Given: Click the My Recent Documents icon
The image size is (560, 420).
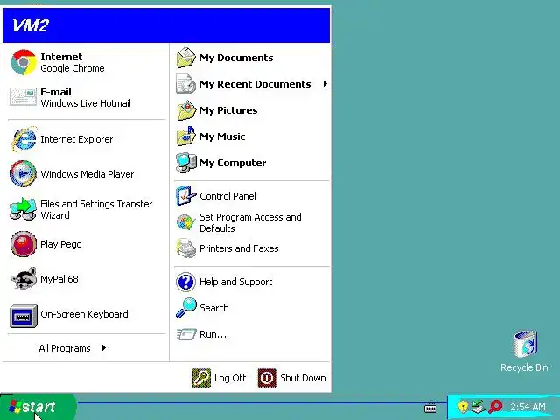Looking at the screenshot, I should tap(186, 84).
